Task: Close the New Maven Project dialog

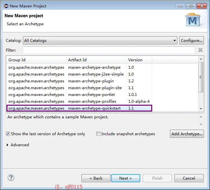Action: [x=202, y=6]
